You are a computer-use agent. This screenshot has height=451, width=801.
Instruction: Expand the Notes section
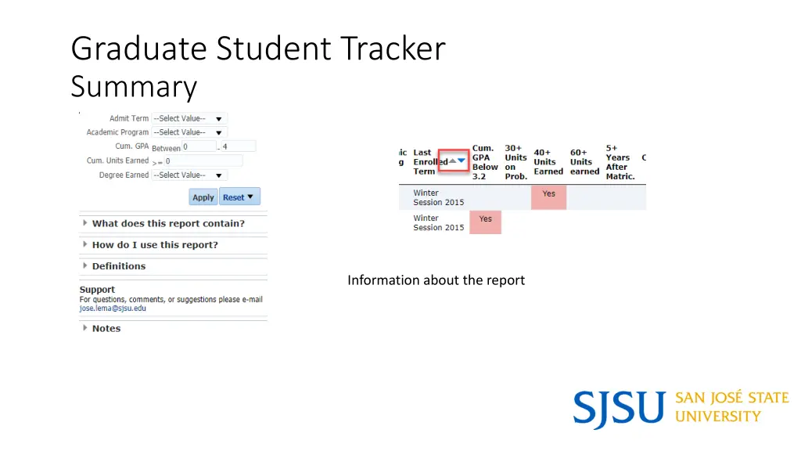click(x=106, y=328)
